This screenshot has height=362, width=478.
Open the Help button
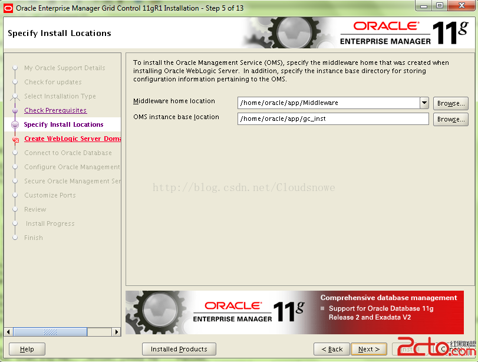point(27,349)
